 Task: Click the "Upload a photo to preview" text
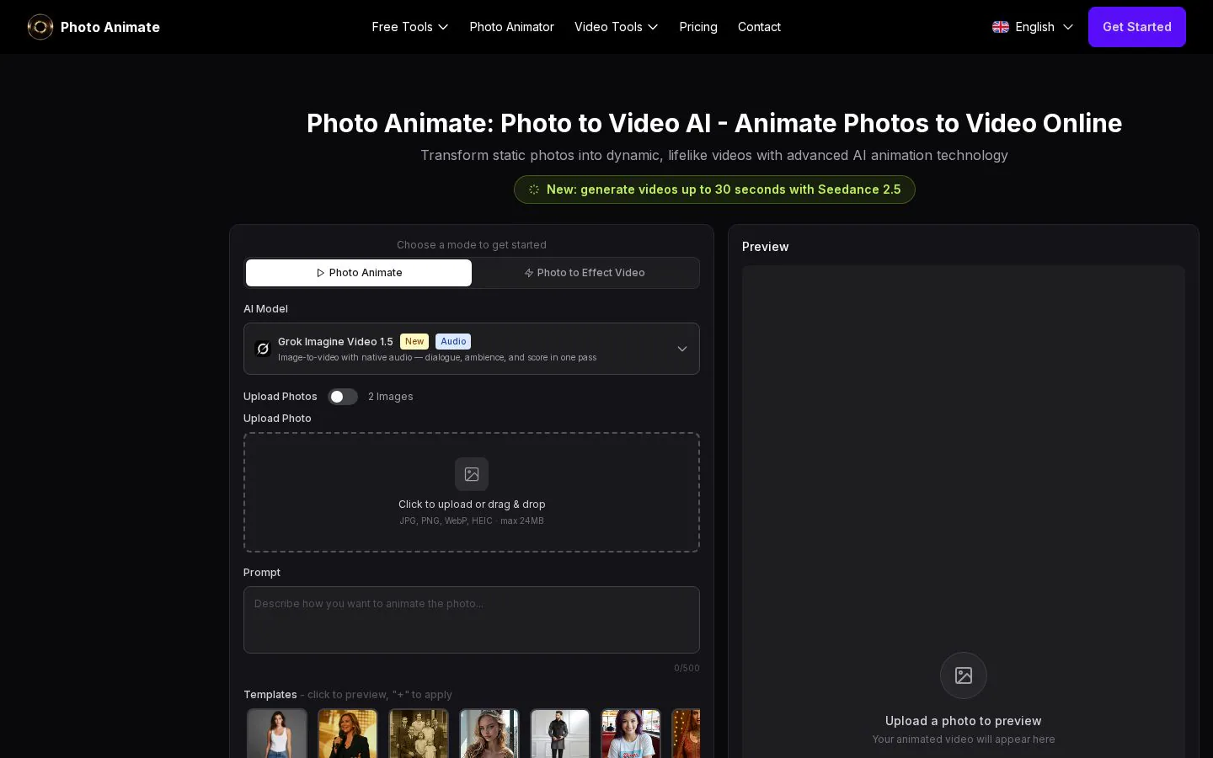click(x=964, y=721)
